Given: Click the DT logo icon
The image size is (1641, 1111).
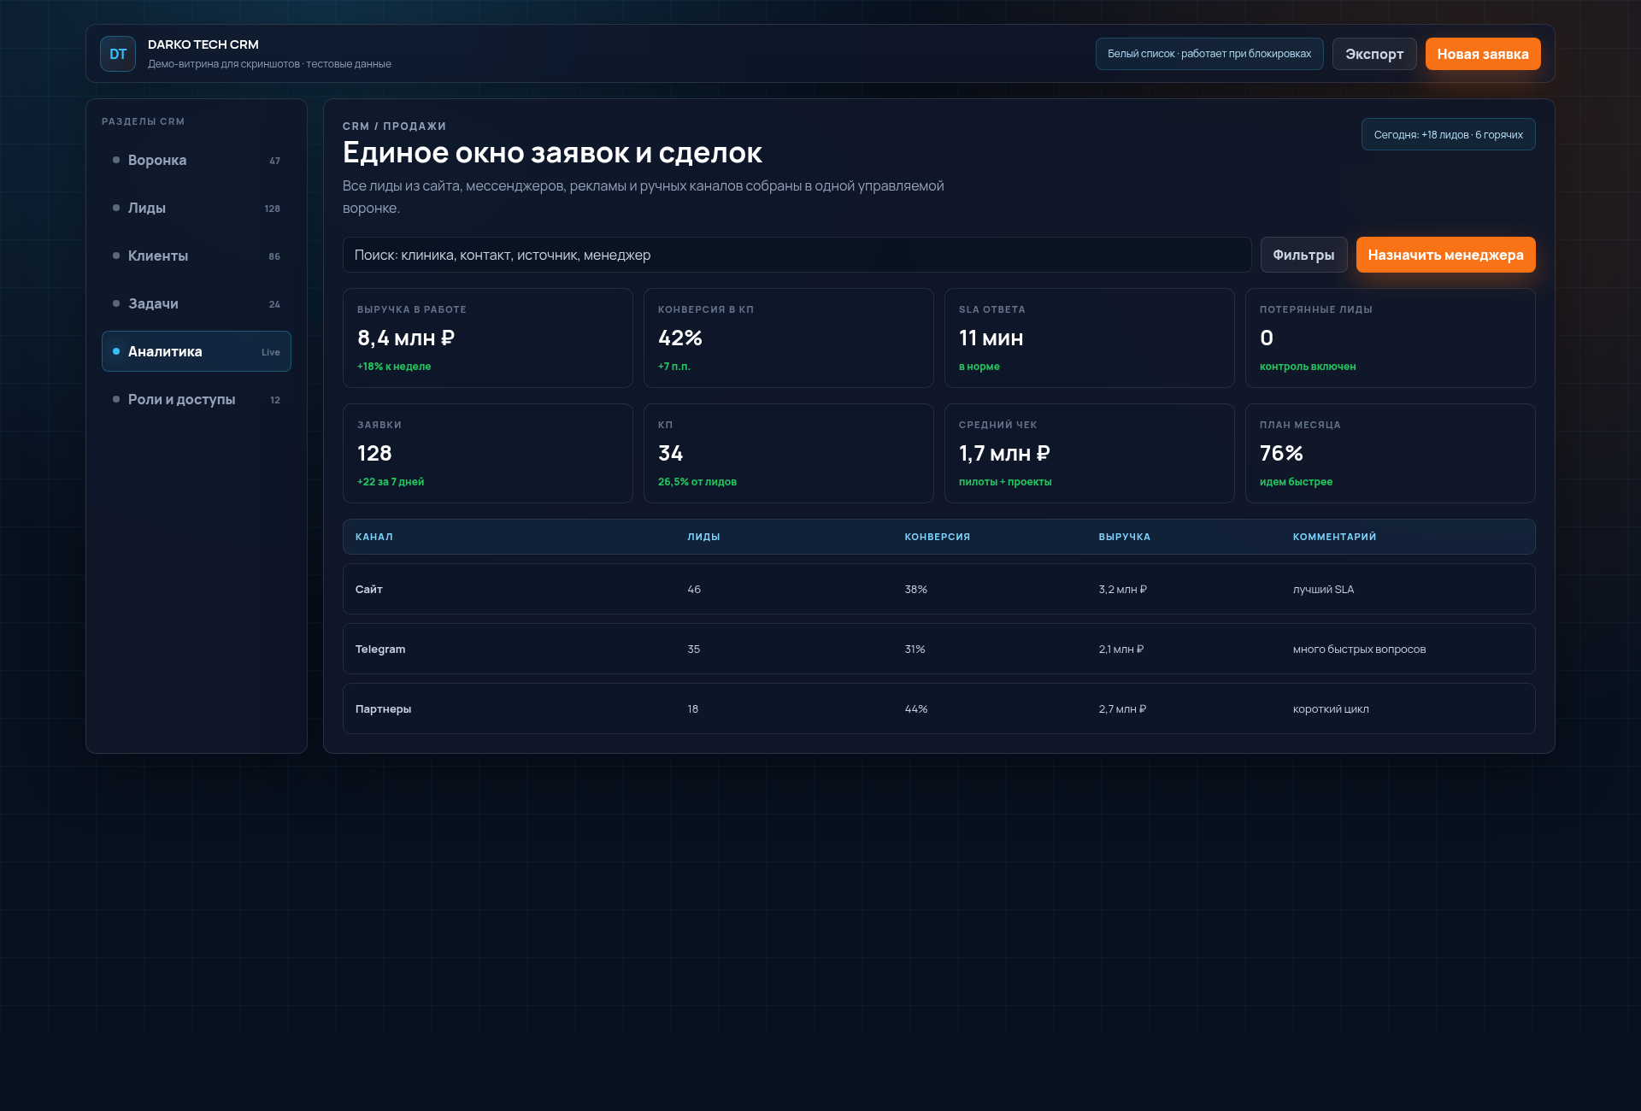Looking at the screenshot, I should pos(118,54).
